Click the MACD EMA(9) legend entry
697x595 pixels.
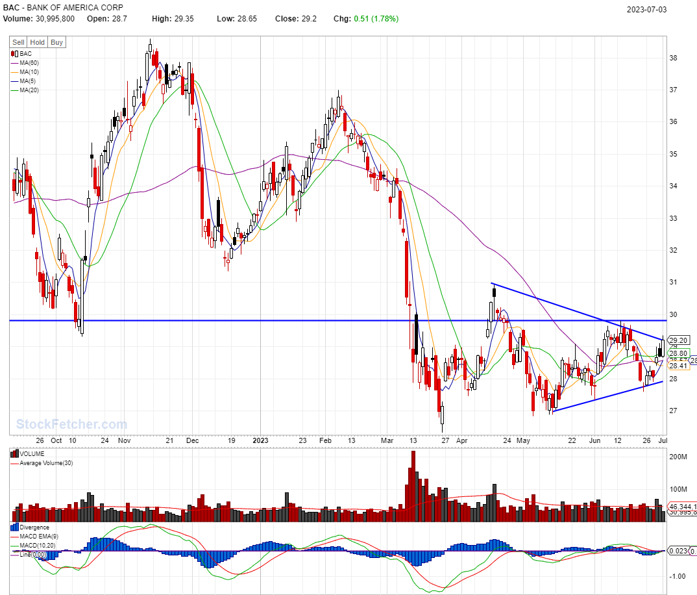click(34, 537)
